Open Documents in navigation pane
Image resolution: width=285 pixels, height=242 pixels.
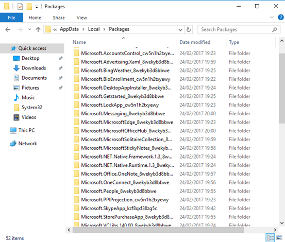click(34, 78)
